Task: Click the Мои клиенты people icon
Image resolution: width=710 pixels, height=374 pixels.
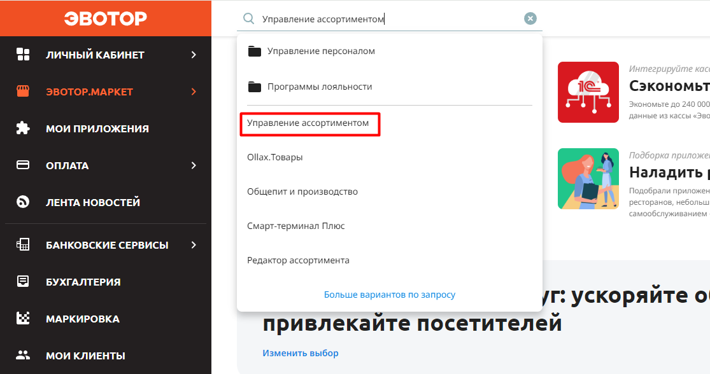Action: pos(23,356)
